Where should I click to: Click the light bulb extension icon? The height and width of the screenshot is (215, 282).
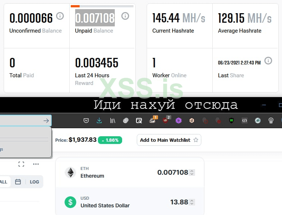pos(271,121)
